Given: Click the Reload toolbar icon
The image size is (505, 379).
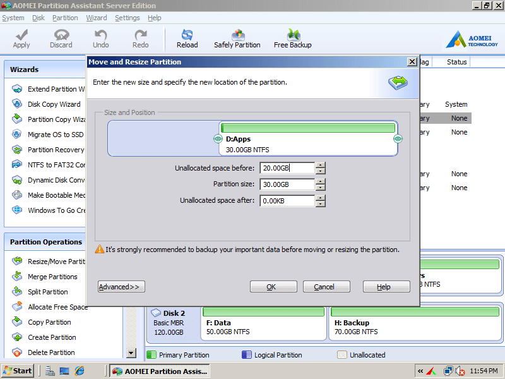Looking at the screenshot, I should coord(187,39).
